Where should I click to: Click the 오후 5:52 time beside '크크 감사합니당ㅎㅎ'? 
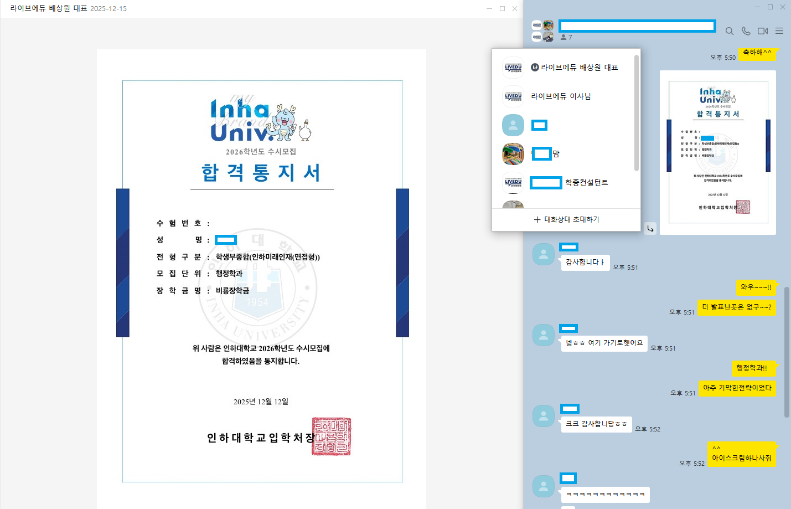coord(648,429)
